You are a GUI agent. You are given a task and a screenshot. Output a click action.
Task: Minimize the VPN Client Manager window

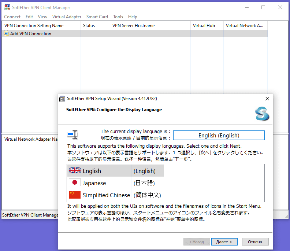point(247,7)
